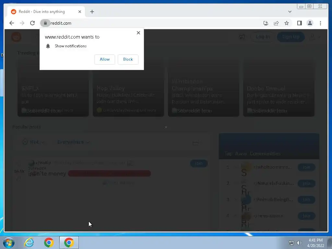Open the $NFLX trending card

pos(53,88)
